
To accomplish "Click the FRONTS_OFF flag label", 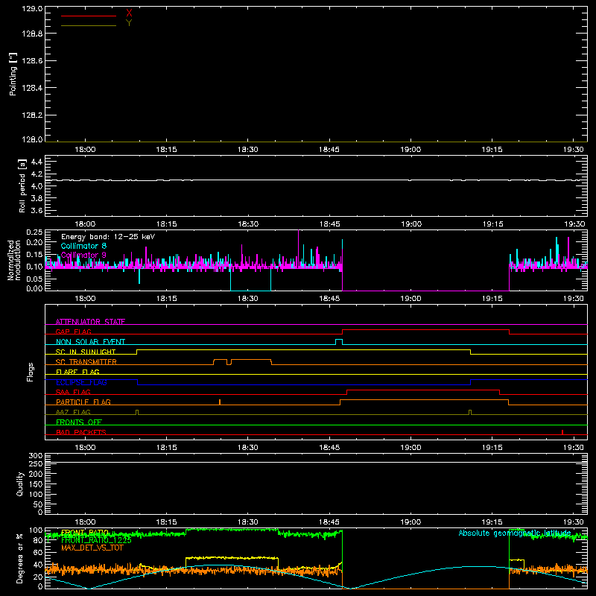I will coord(79,422).
